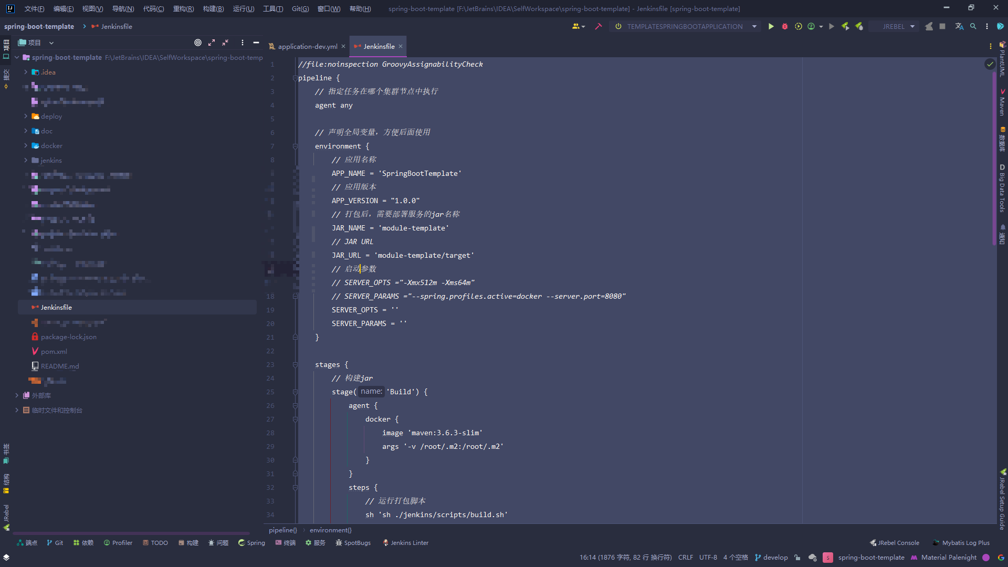1008x567 pixels.
Task: Toggle the JRebel left sidebar panel
Action: tap(6, 518)
